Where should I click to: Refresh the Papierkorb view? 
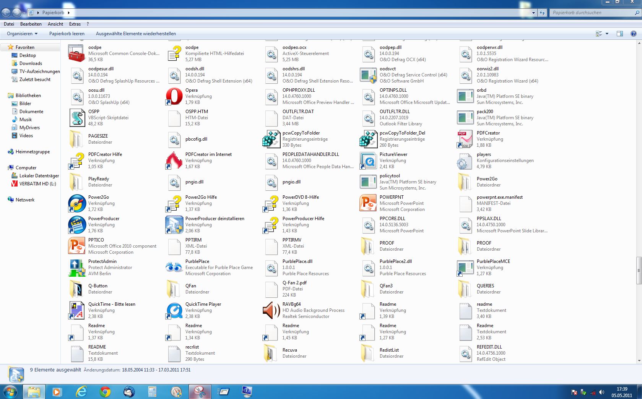[x=542, y=13]
